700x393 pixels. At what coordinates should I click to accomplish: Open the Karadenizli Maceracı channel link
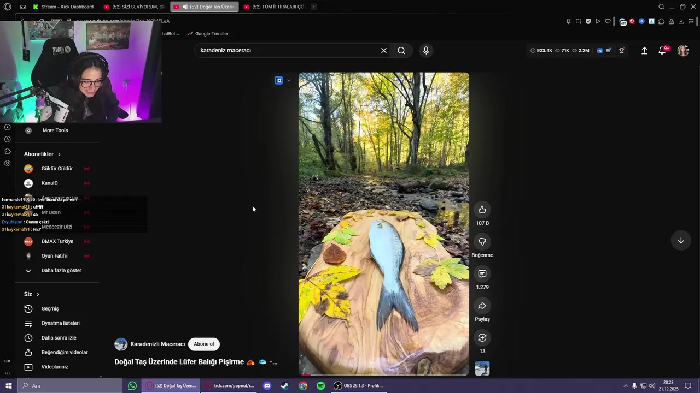157,344
